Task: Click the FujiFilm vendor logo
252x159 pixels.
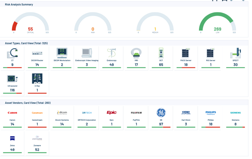Action: click(x=136, y=113)
